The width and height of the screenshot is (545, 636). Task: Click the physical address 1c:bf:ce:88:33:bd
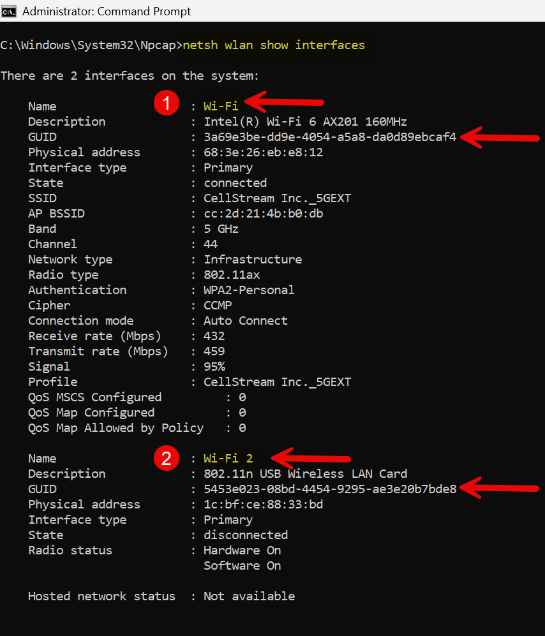(x=263, y=505)
